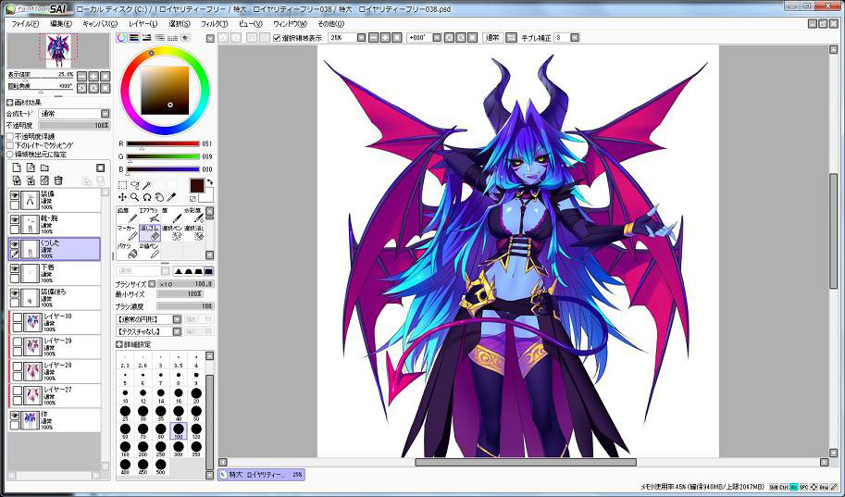Select the Move tool
This screenshot has height=497, width=845.
(122, 197)
